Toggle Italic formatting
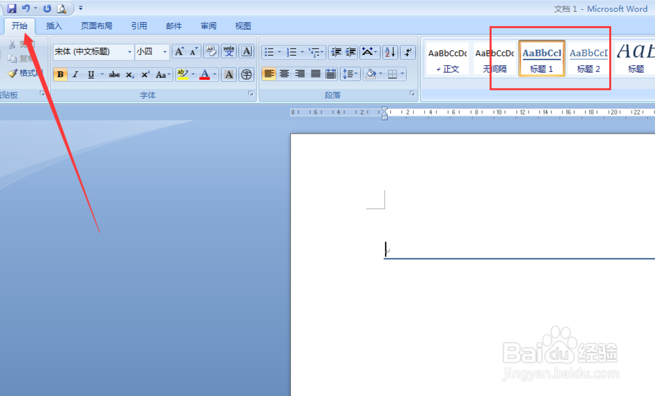 [x=75, y=74]
